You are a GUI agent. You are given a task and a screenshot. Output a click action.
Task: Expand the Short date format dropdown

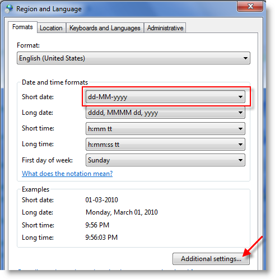tap(165, 97)
